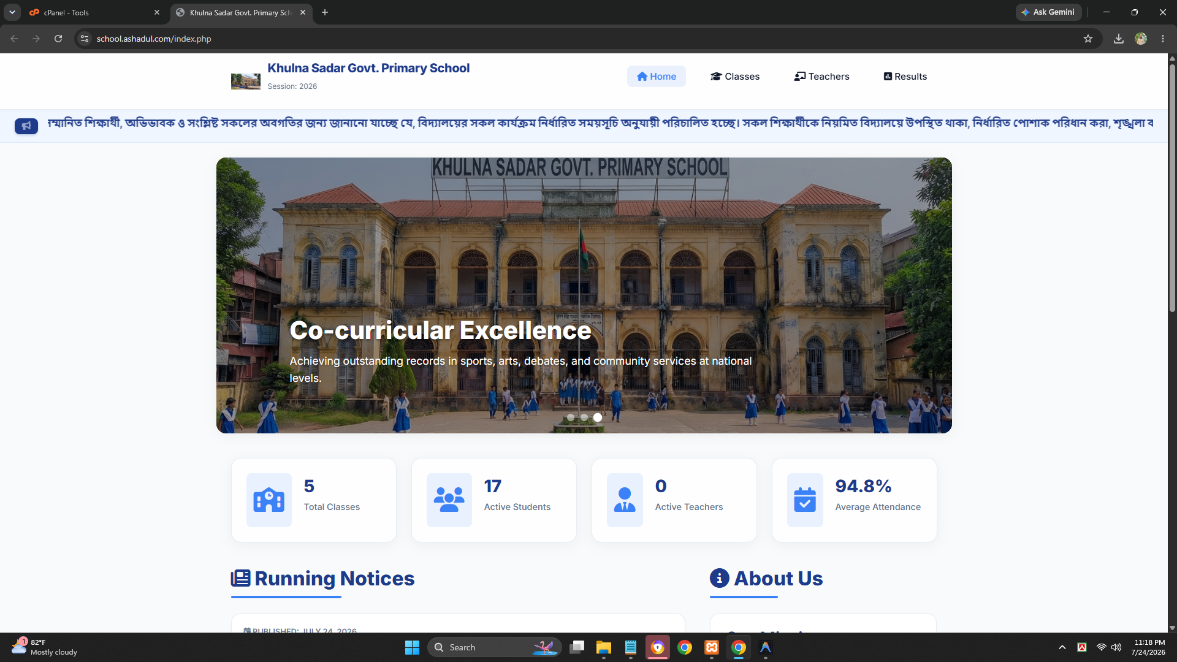The image size is (1177, 662).
Task: Open the Chrome three-dot menu
Action: click(1163, 39)
